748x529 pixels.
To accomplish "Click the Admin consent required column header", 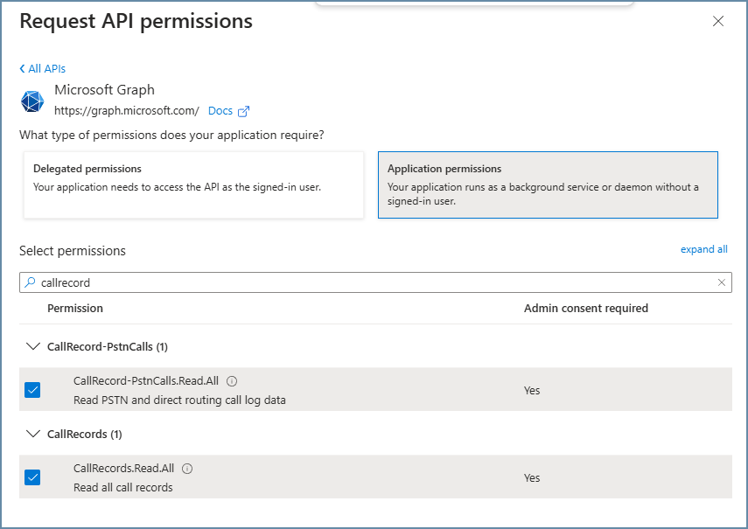I will point(585,309).
